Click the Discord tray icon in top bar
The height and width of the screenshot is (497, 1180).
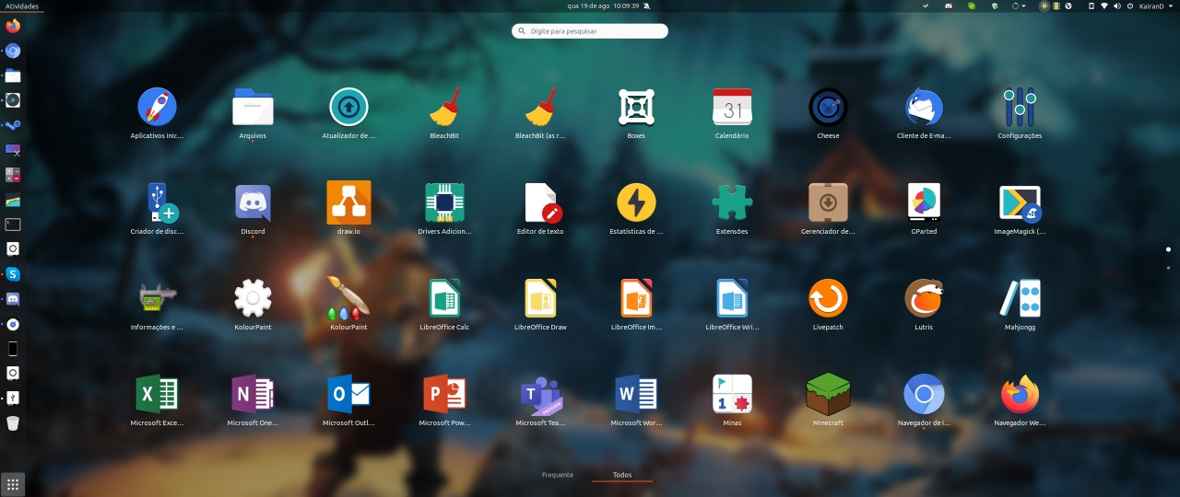coord(949,6)
